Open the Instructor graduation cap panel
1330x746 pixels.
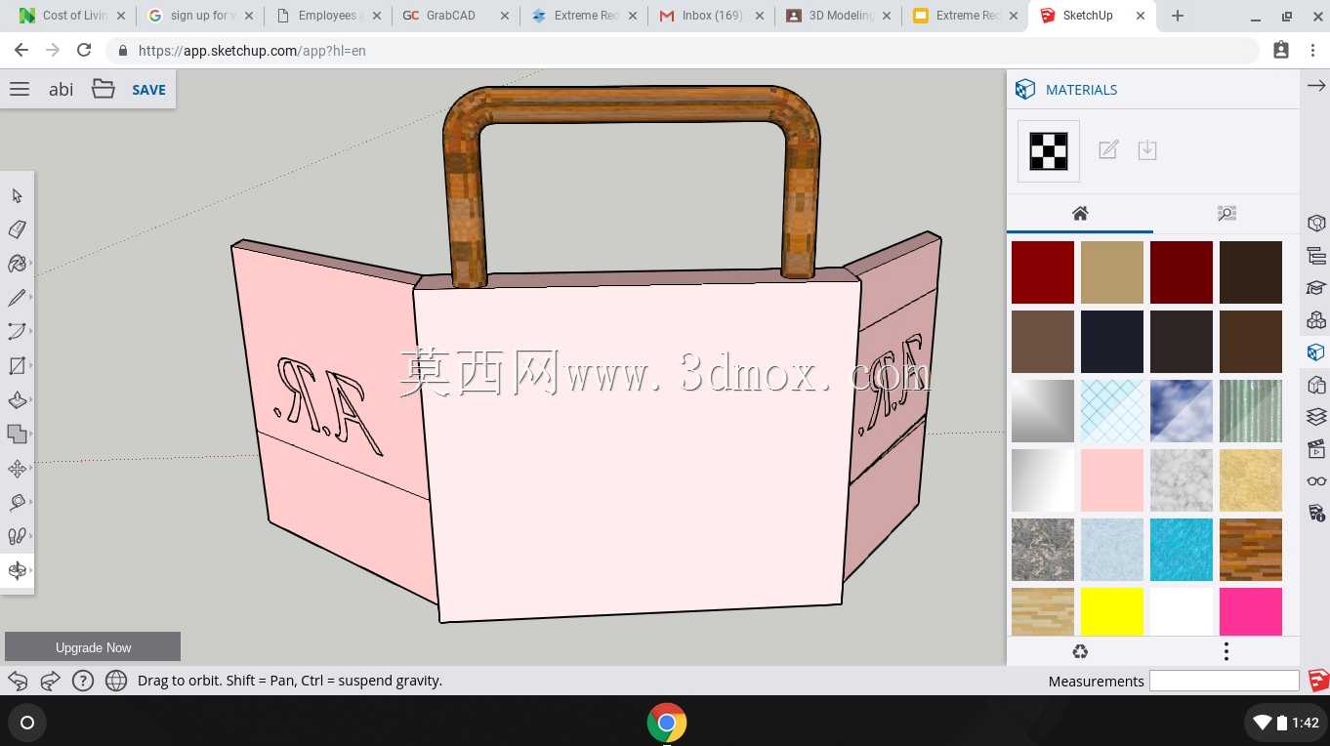pos(1316,288)
